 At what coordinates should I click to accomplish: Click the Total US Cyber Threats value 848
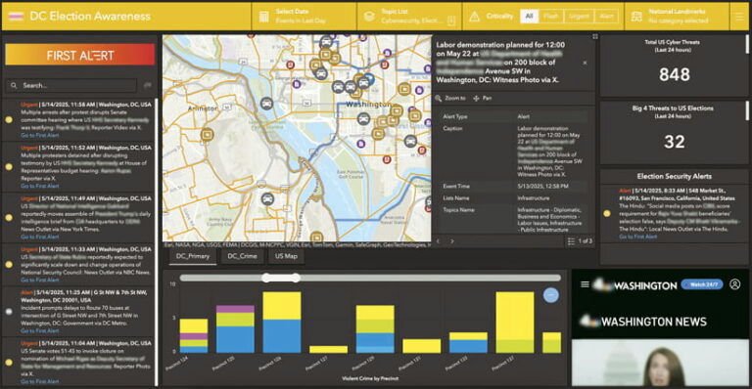coord(675,74)
